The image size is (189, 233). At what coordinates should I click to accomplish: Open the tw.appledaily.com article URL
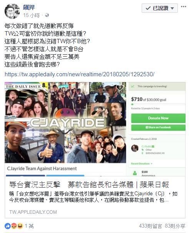(79, 74)
